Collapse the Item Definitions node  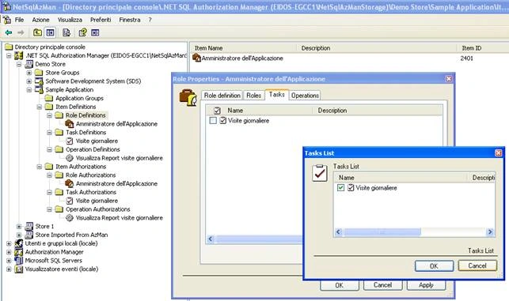(40, 107)
